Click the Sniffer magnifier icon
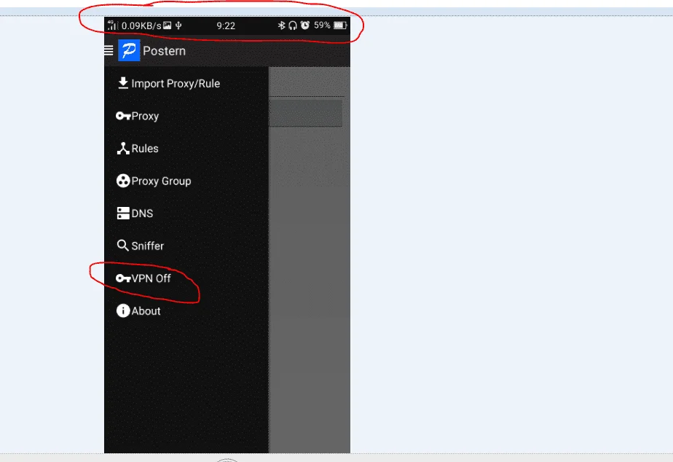The width and height of the screenshot is (673, 462). (x=123, y=245)
